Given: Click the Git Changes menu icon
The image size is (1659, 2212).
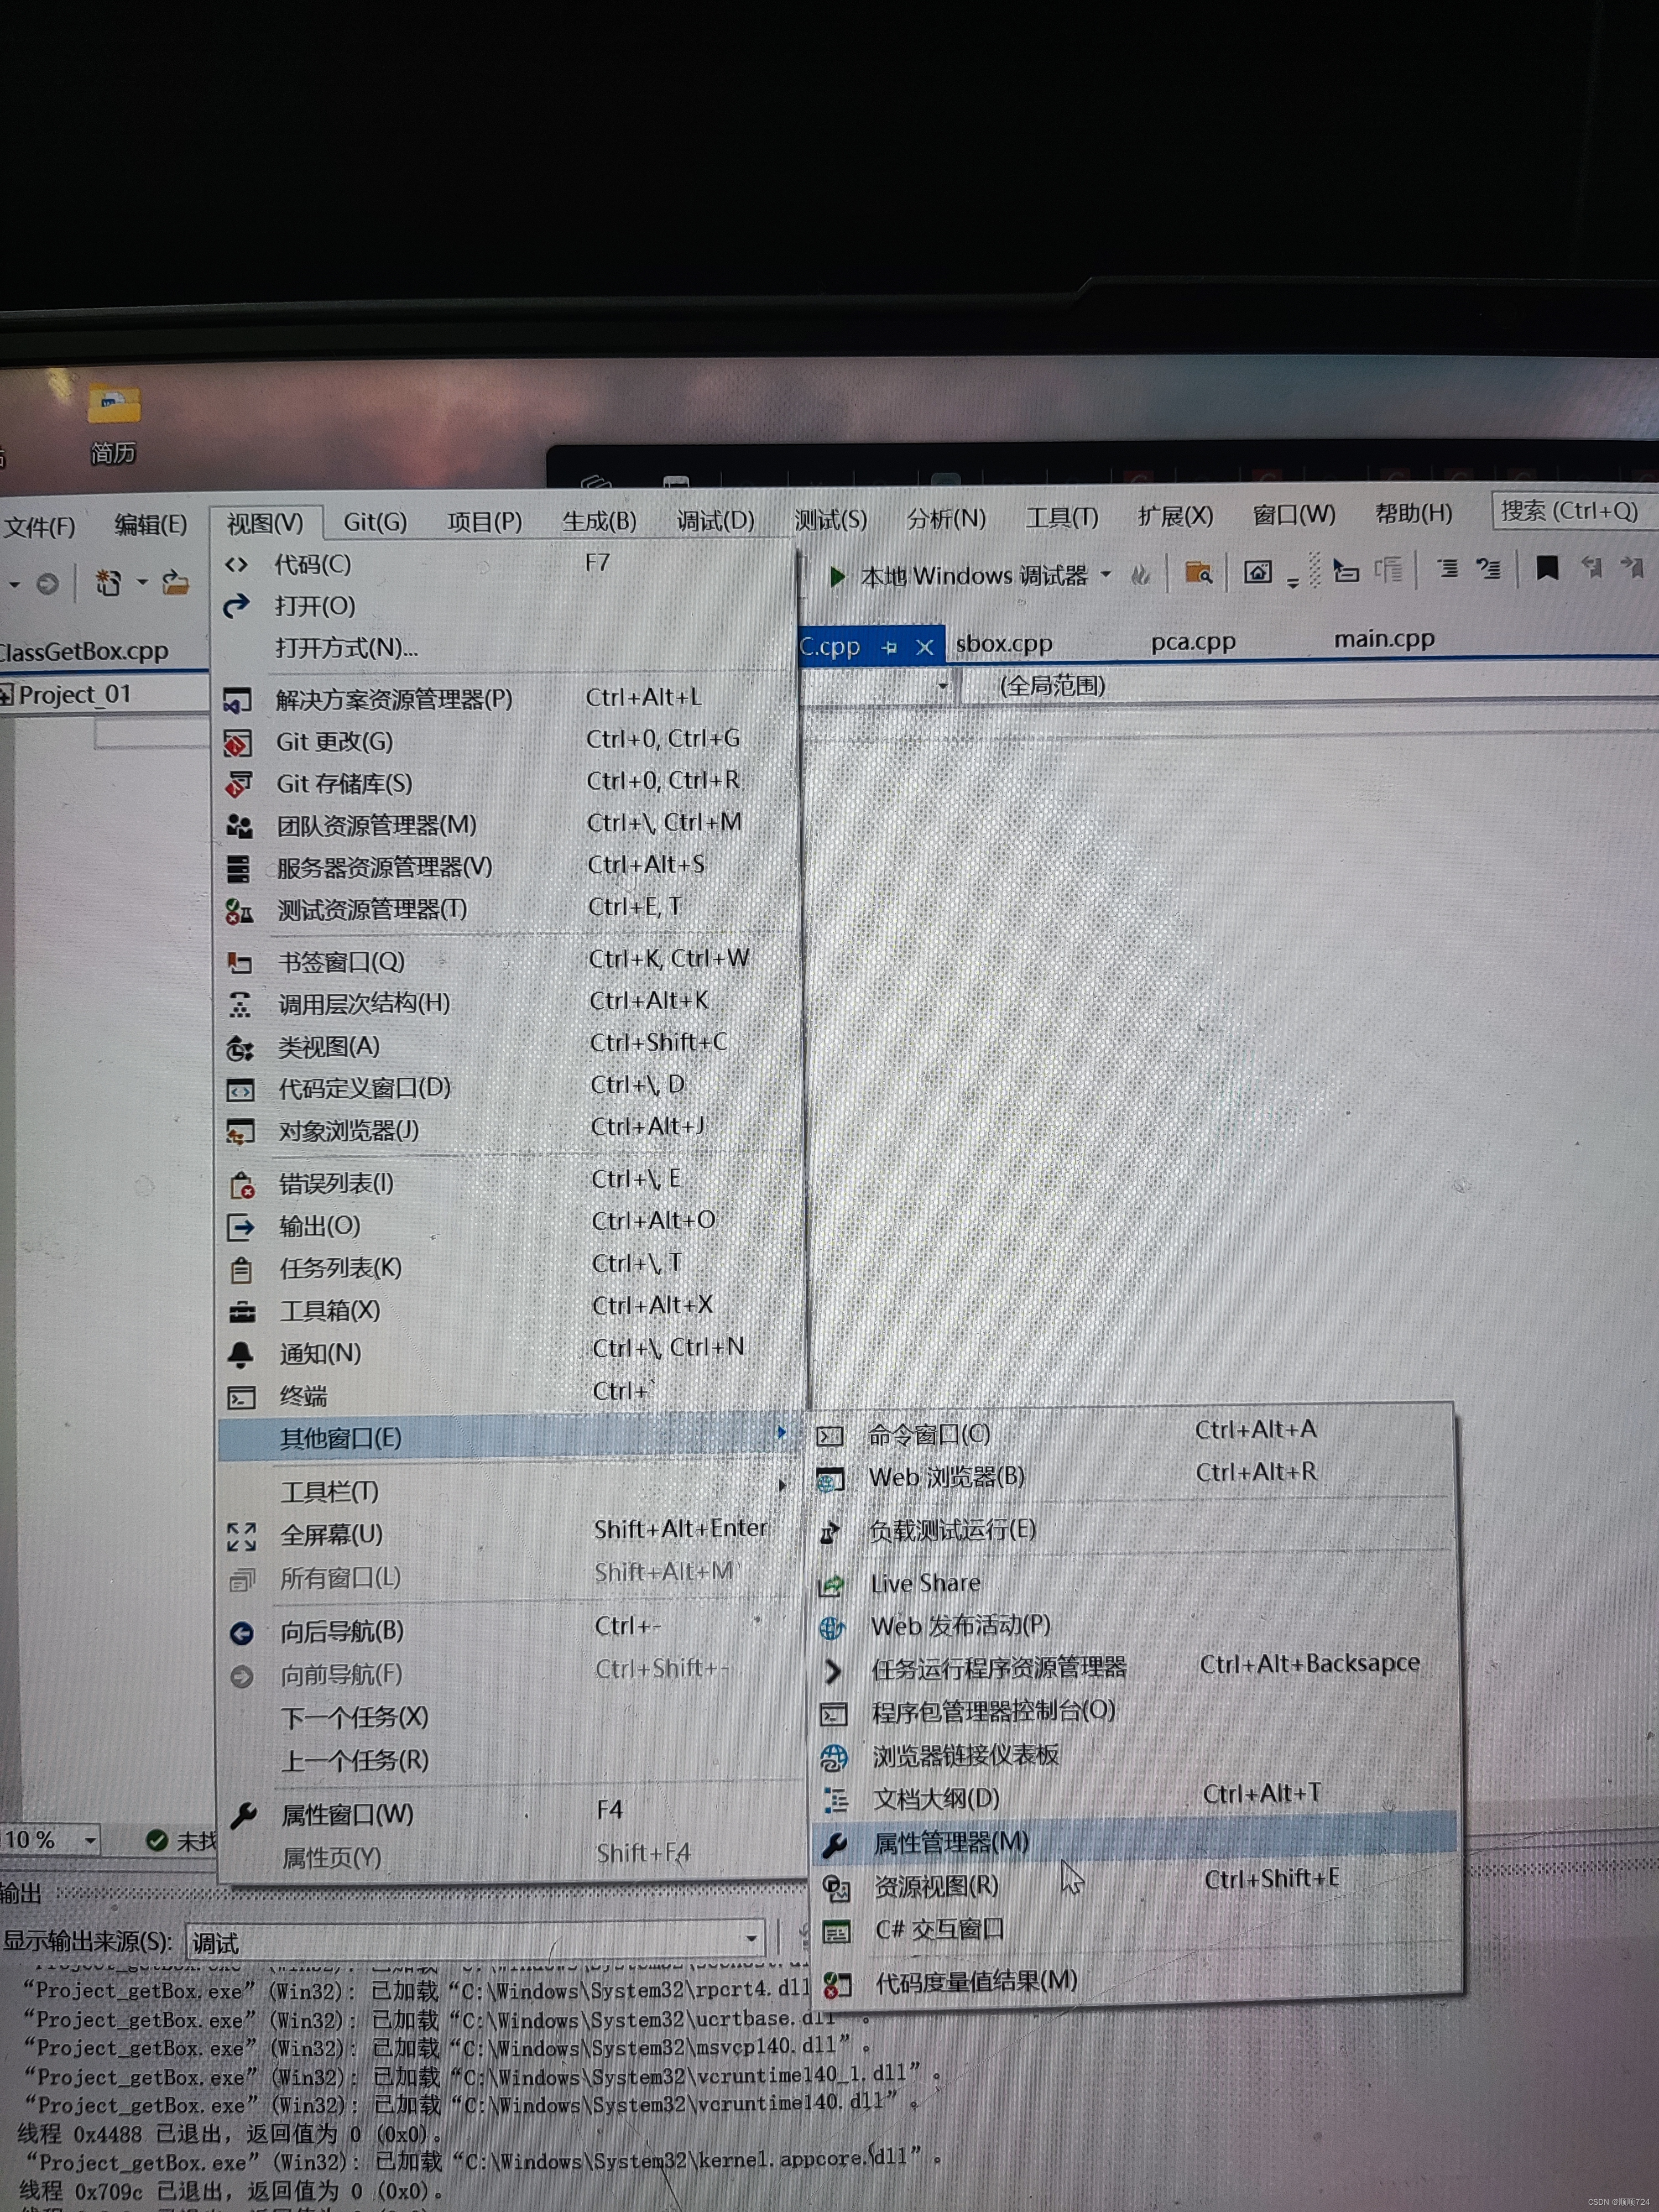Looking at the screenshot, I should pyautogui.click(x=237, y=743).
